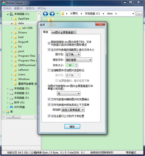Click the blue Forward navigation arrow
145x156 pixels.
52,14
